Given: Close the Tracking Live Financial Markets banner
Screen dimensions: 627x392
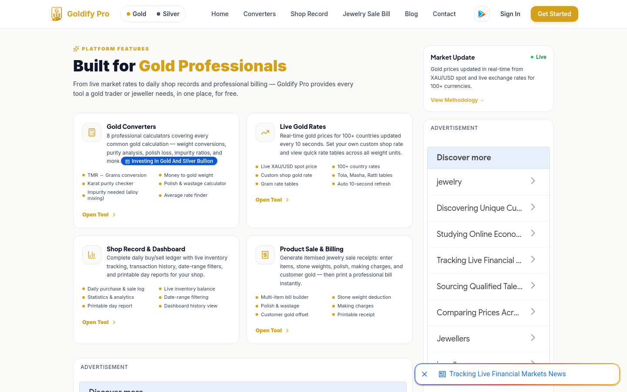Looking at the screenshot, I should pyautogui.click(x=425, y=374).
